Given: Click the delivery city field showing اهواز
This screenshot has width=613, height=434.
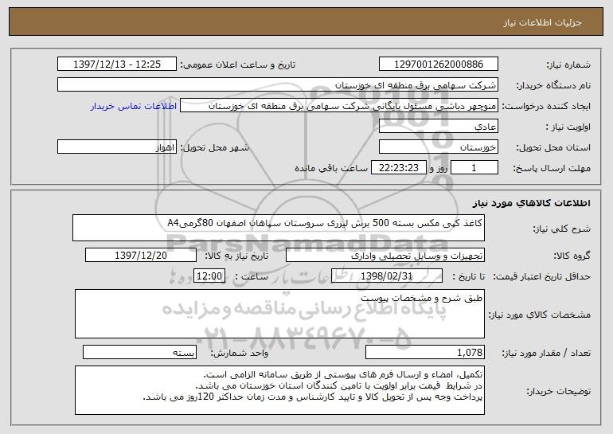Looking at the screenshot, I should coord(117,147).
